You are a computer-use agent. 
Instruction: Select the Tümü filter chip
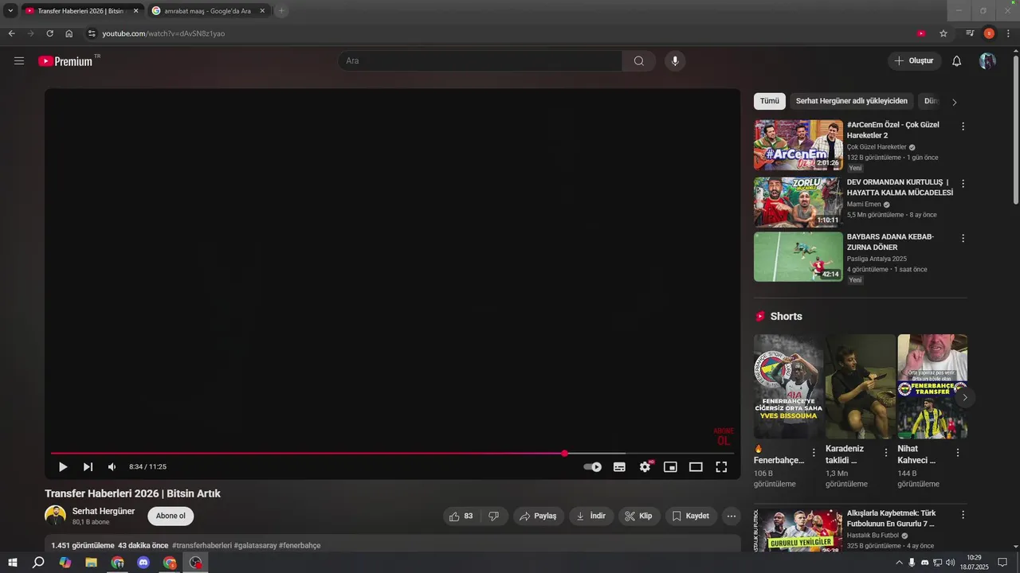(x=770, y=101)
